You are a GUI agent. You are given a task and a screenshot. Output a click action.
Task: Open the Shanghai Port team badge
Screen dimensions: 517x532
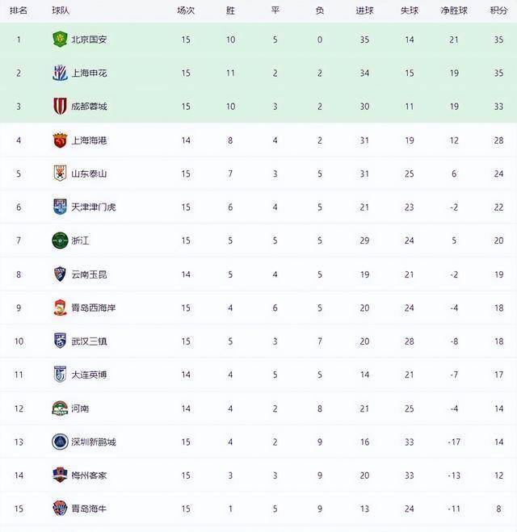pyautogui.click(x=60, y=140)
